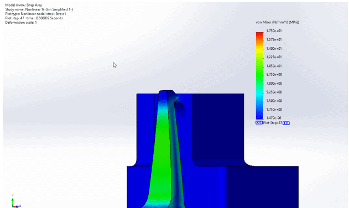This screenshot has width=349, height=208.
Task: Click the von Mises legend title
Action: pos(277,22)
